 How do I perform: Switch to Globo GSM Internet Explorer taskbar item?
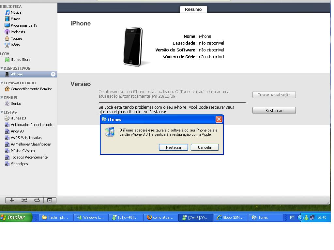tap(231, 217)
